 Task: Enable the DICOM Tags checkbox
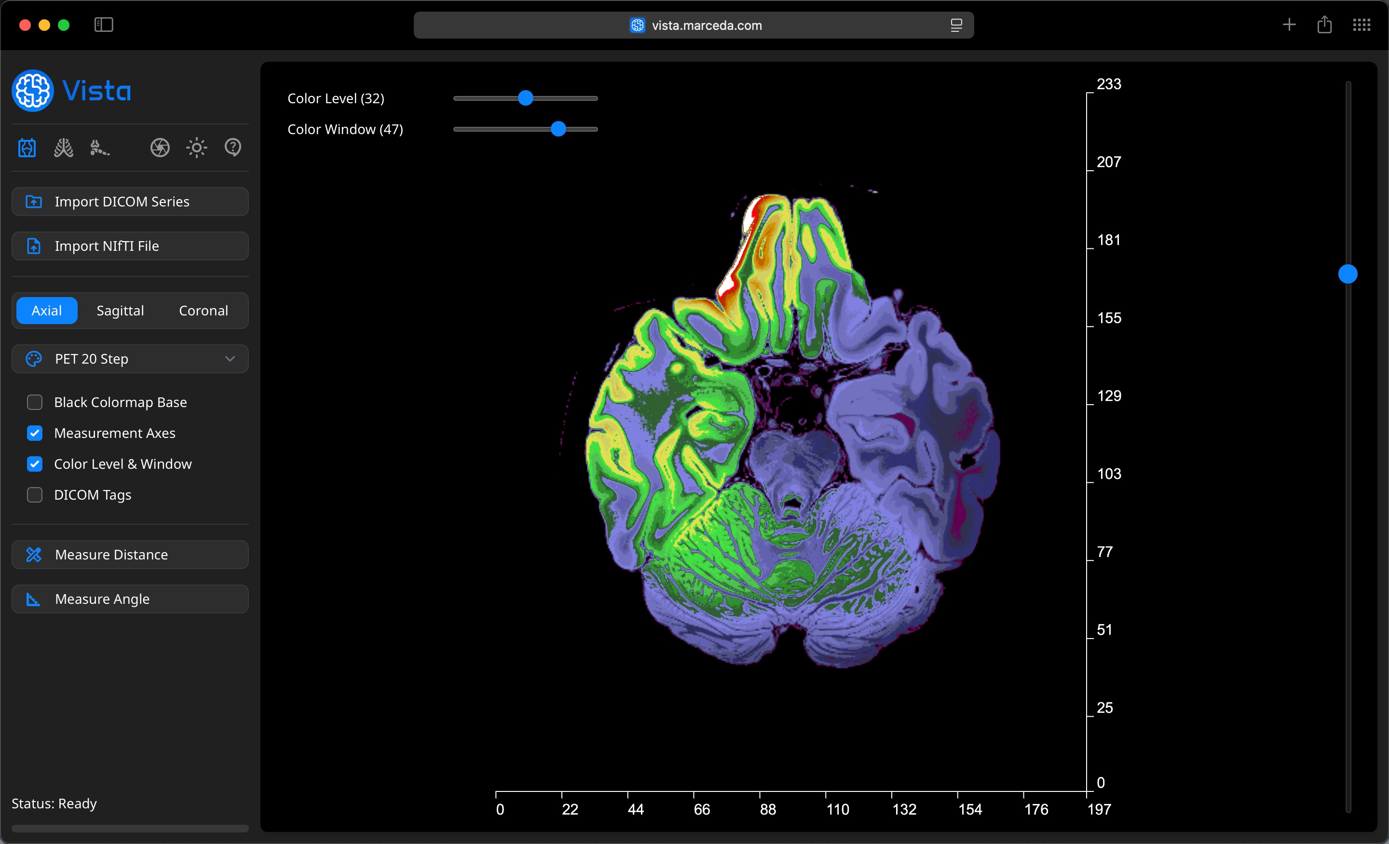coord(35,495)
